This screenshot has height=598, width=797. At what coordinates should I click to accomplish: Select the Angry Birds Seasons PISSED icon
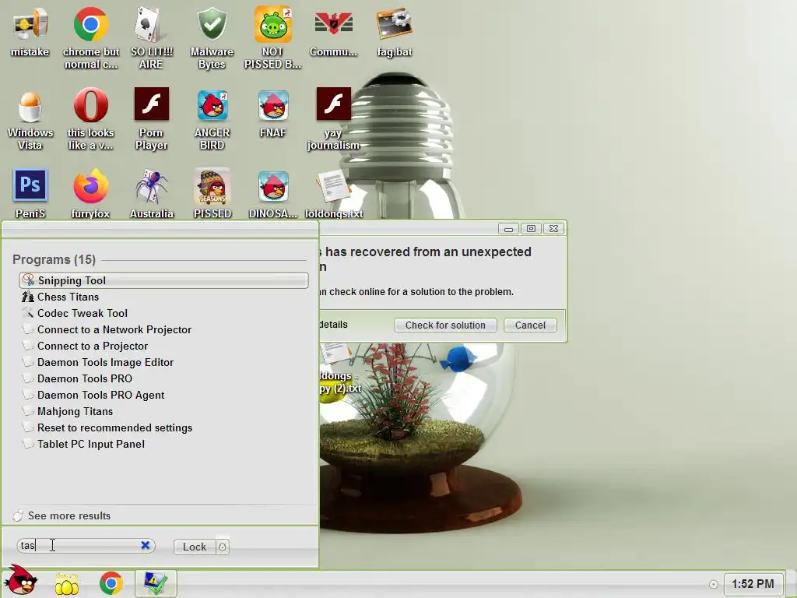click(212, 194)
